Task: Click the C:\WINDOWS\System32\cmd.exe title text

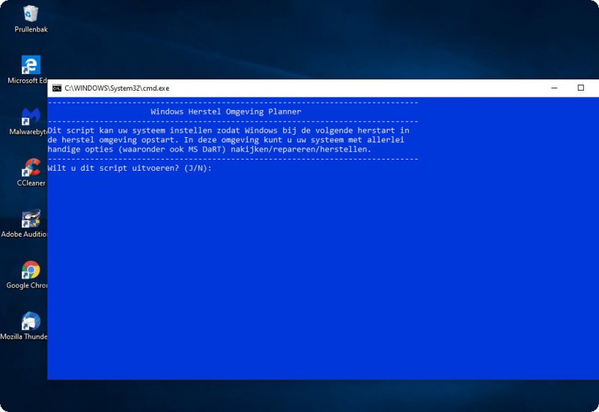Action: (x=117, y=88)
